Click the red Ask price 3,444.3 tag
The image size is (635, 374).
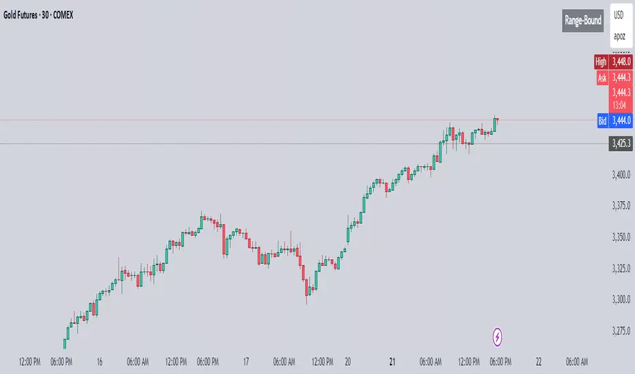[621, 78]
